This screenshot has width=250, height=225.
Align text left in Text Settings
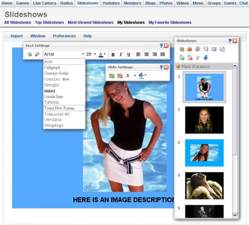[x=139, y=54]
